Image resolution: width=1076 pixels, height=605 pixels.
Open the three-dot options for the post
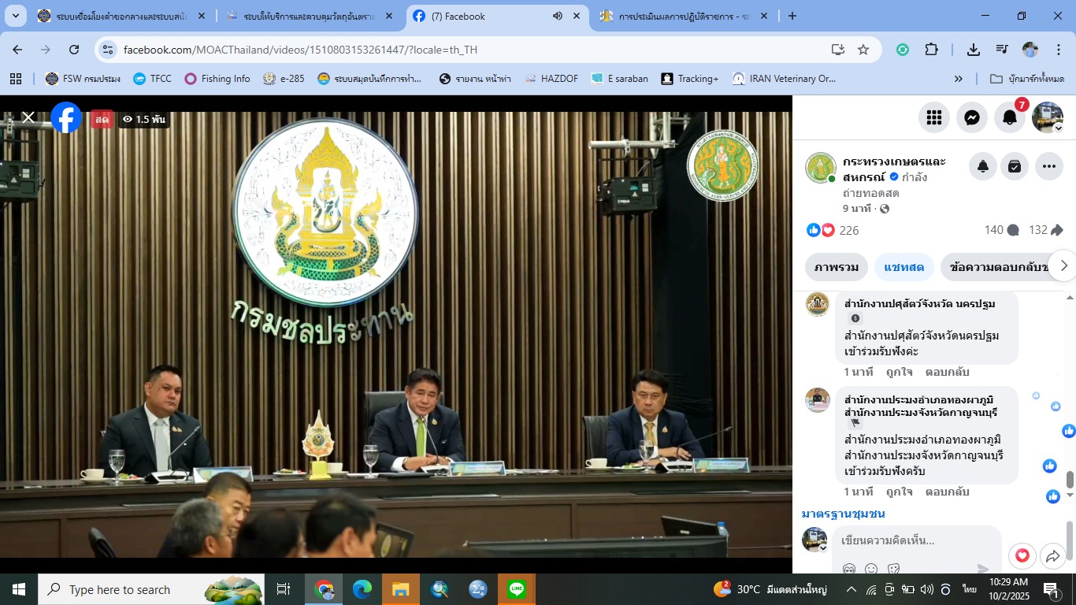pos(1048,166)
